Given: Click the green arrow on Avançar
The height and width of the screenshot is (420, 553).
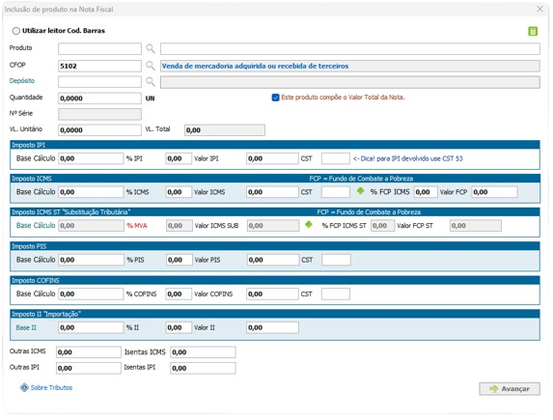Looking at the screenshot, I should pyautogui.click(x=494, y=388).
